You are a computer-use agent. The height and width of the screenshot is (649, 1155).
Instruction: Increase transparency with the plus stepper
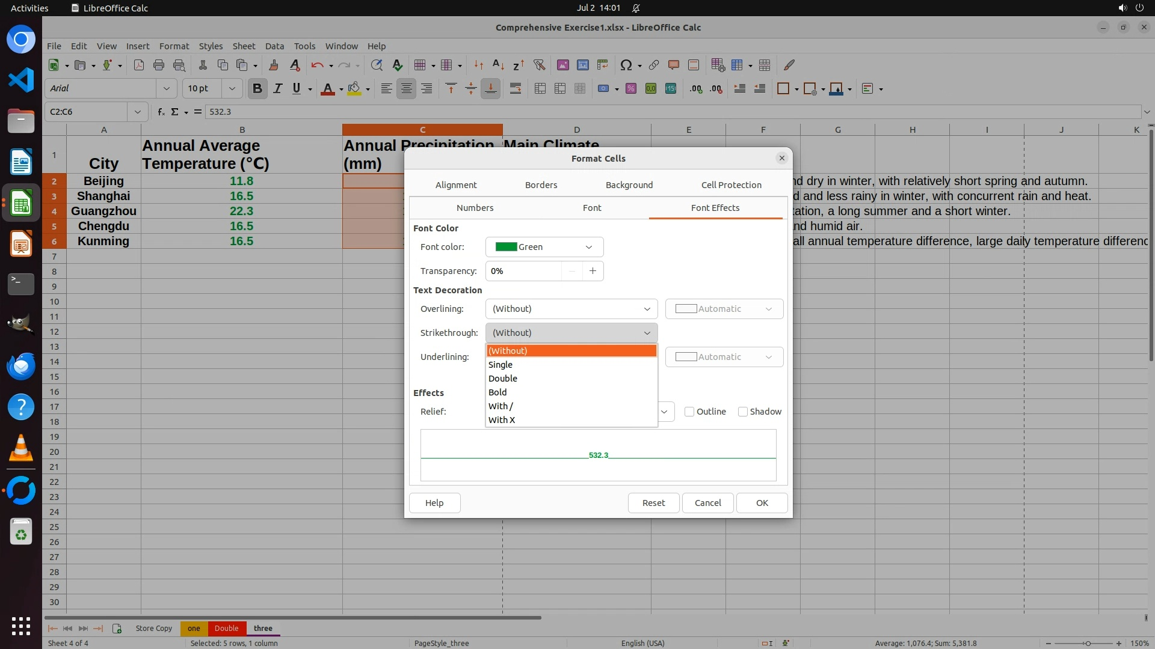click(593, 271)
